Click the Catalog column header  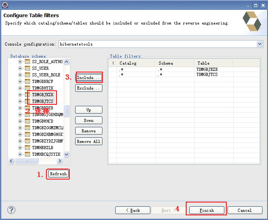[136, 63]
